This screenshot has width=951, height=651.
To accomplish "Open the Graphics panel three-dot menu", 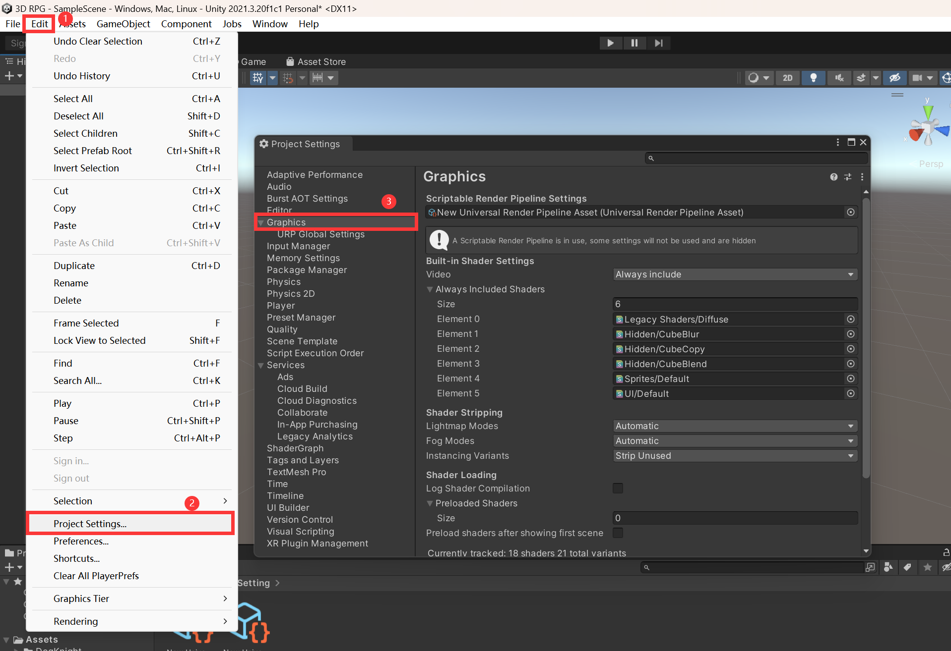I will 862,177.
